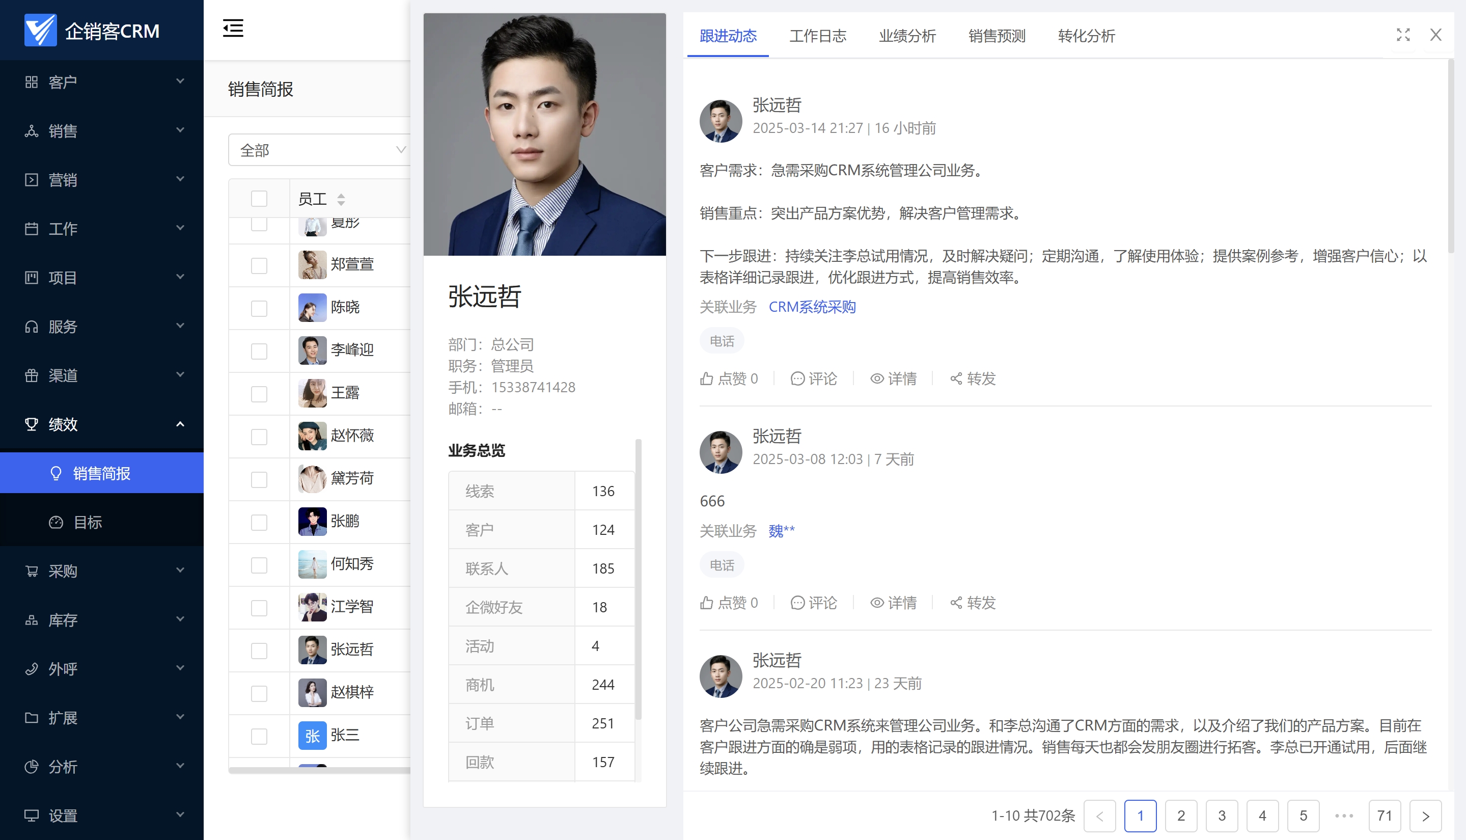Collapse the 绩效 sidebar menu
The image size is (1466, 840).
(101, 425)
